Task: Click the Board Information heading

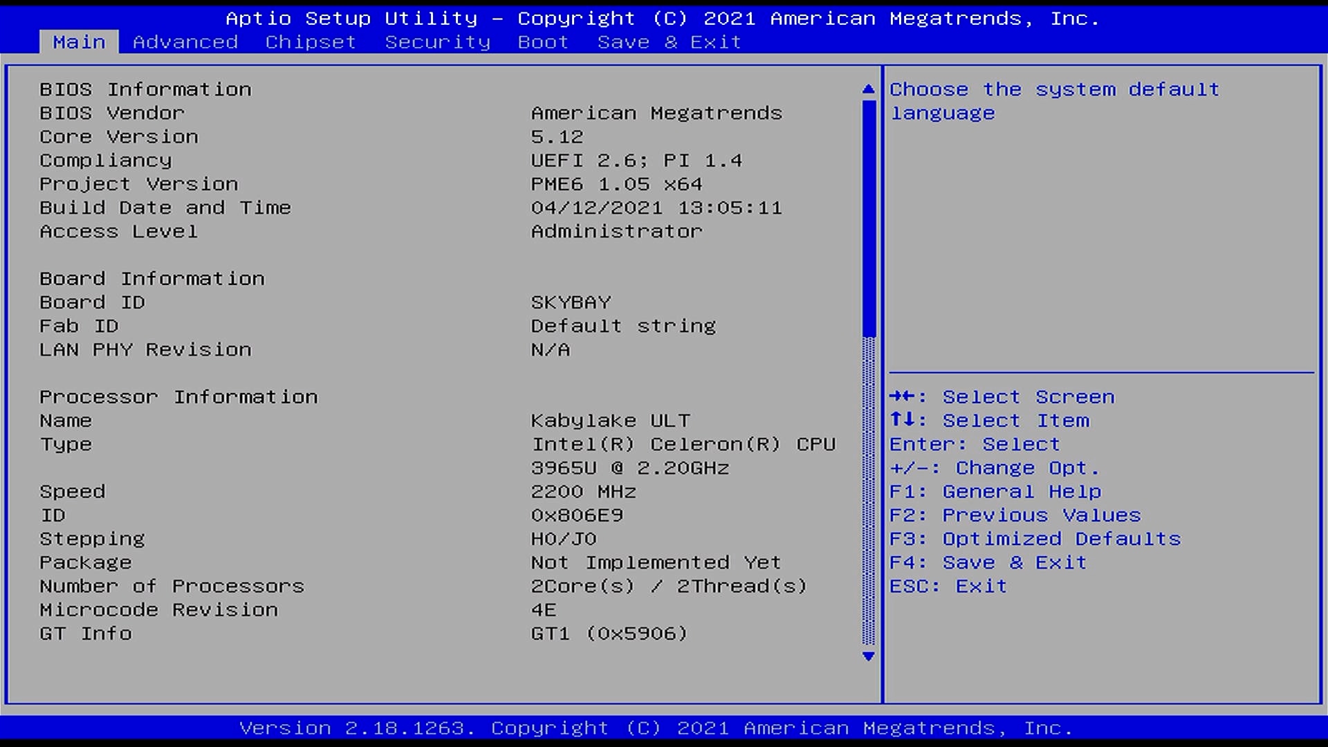Action: tap(152, 279)
